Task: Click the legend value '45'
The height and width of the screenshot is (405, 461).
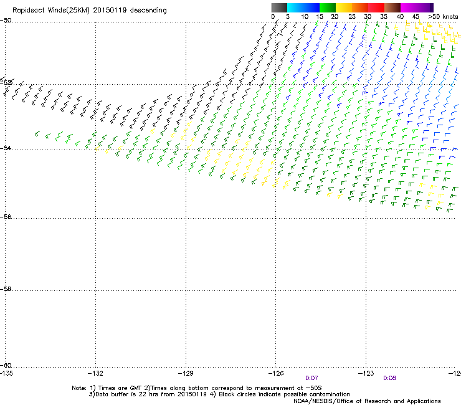Action: click(416, 17)
